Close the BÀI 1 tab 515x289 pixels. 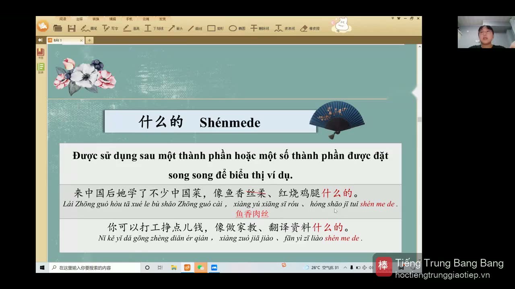click(81, 40)
